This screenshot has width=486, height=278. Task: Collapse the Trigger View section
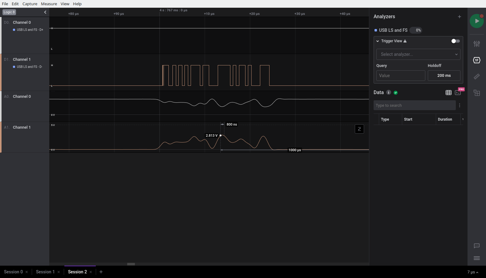pyautogui.click(x=378, y=41)
